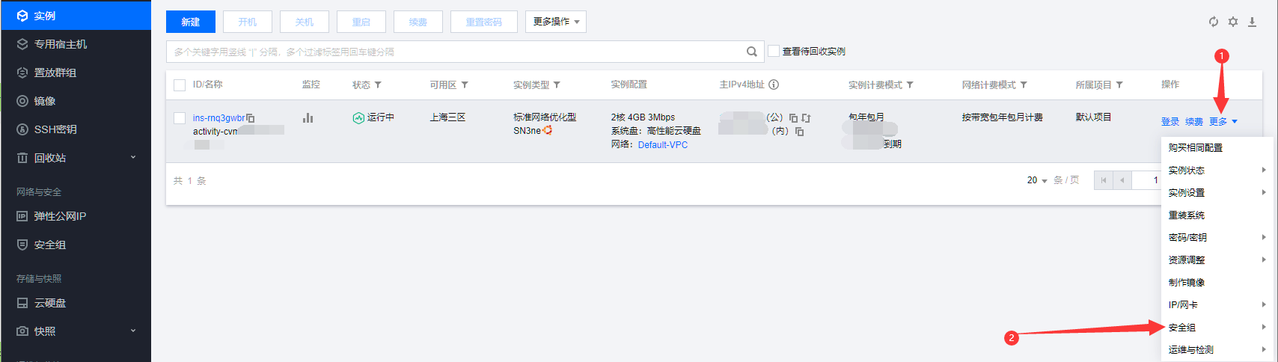Viewport: 1278px width, 362px height.
Task: Expand the 实例状态 submenu
Action: point(1217,171)
